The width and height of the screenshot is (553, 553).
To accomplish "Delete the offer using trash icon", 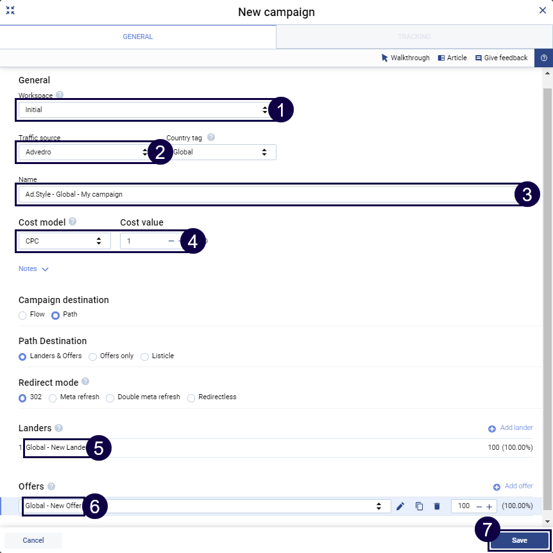I will coord(437,506).
